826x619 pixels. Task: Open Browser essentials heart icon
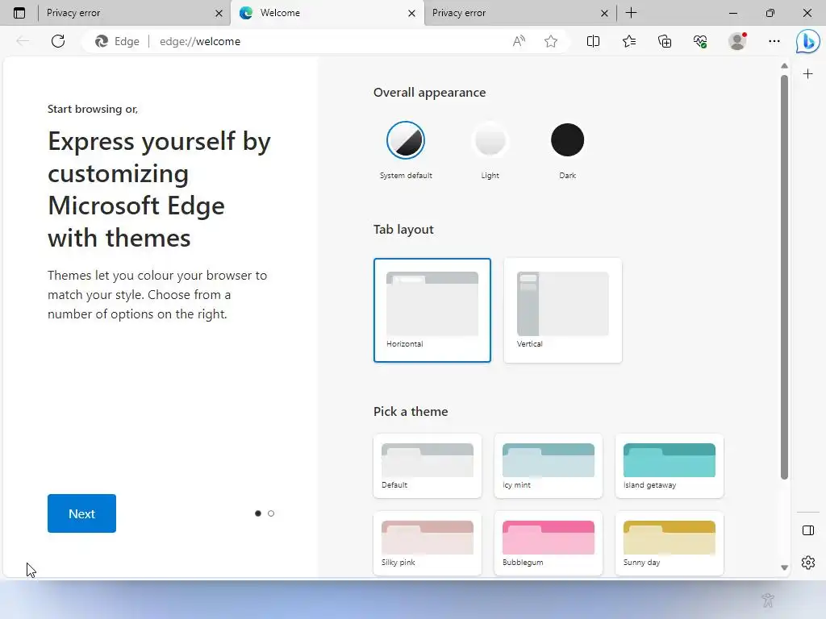click(700, 41)
